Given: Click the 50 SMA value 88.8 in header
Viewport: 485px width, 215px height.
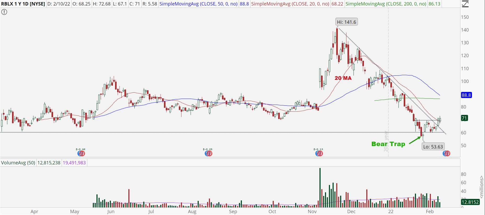Looking at the screenshot, I should pos(244,4).
